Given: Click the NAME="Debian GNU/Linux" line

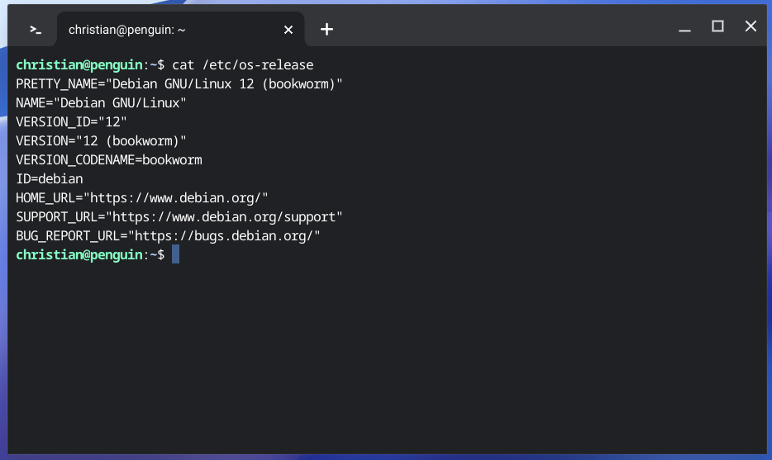Looking at the screenshot, I should [101, 103].
